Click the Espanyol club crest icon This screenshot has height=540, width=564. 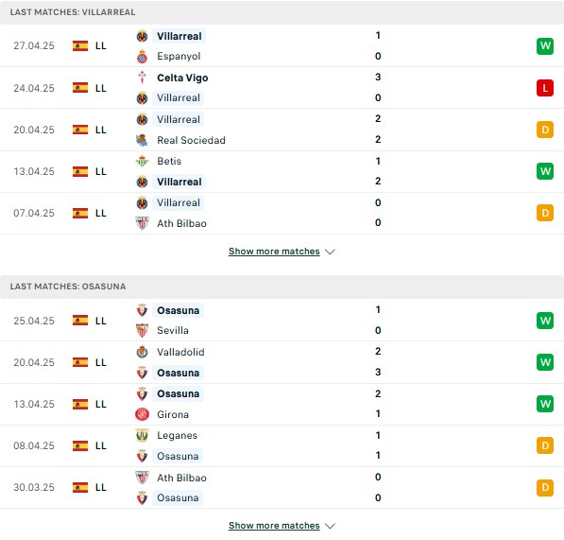click(x=142, y=57)
